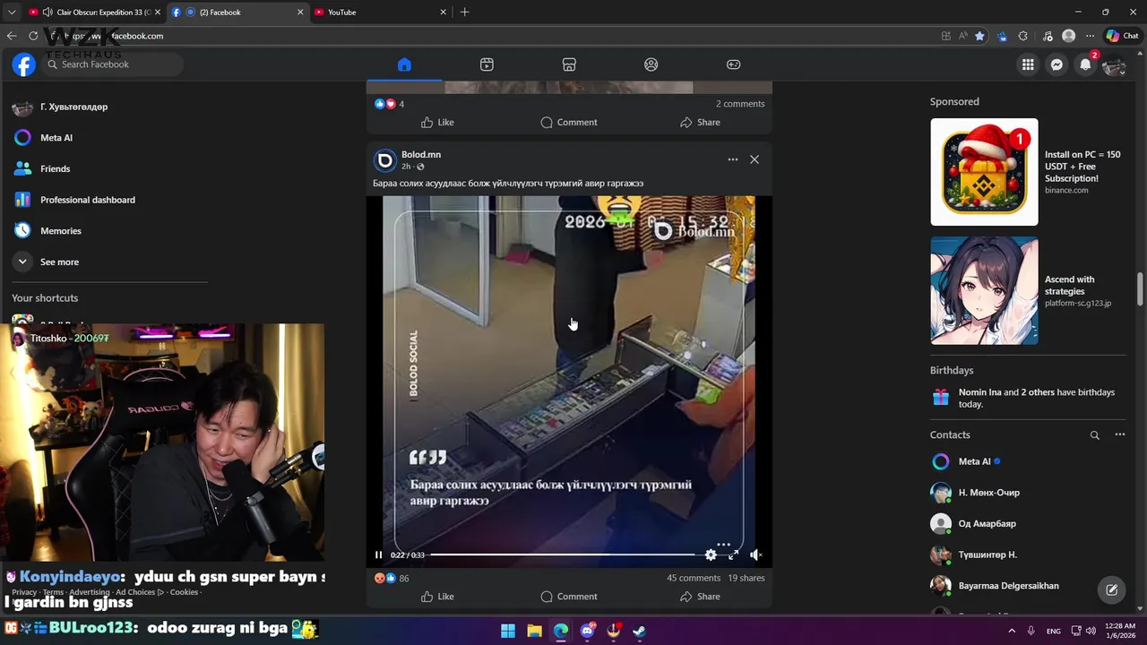Click the Search Facebook field
1147x645 pixels.
(112, 64)
